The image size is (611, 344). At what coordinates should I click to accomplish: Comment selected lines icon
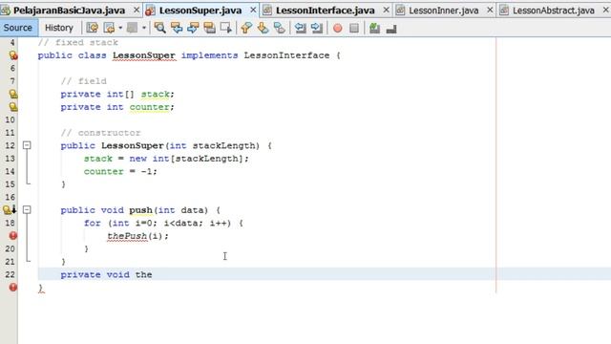[x=374, y=28]
